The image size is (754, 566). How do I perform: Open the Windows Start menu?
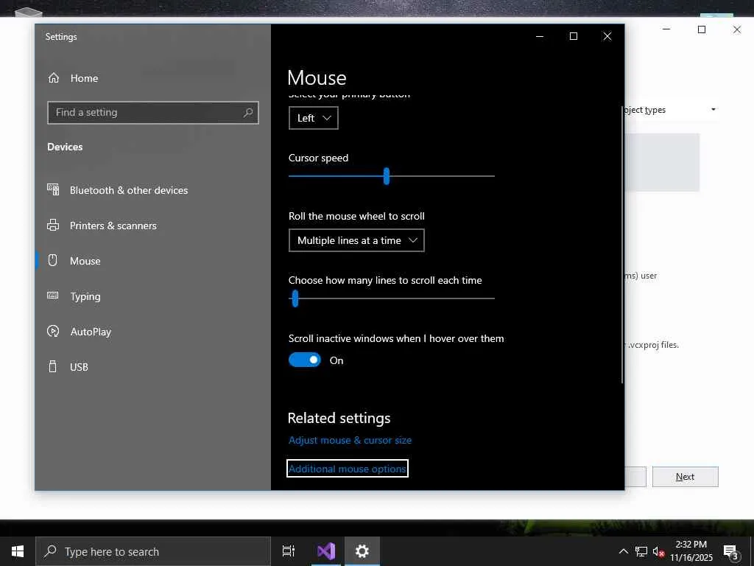[x=18, y=551]
